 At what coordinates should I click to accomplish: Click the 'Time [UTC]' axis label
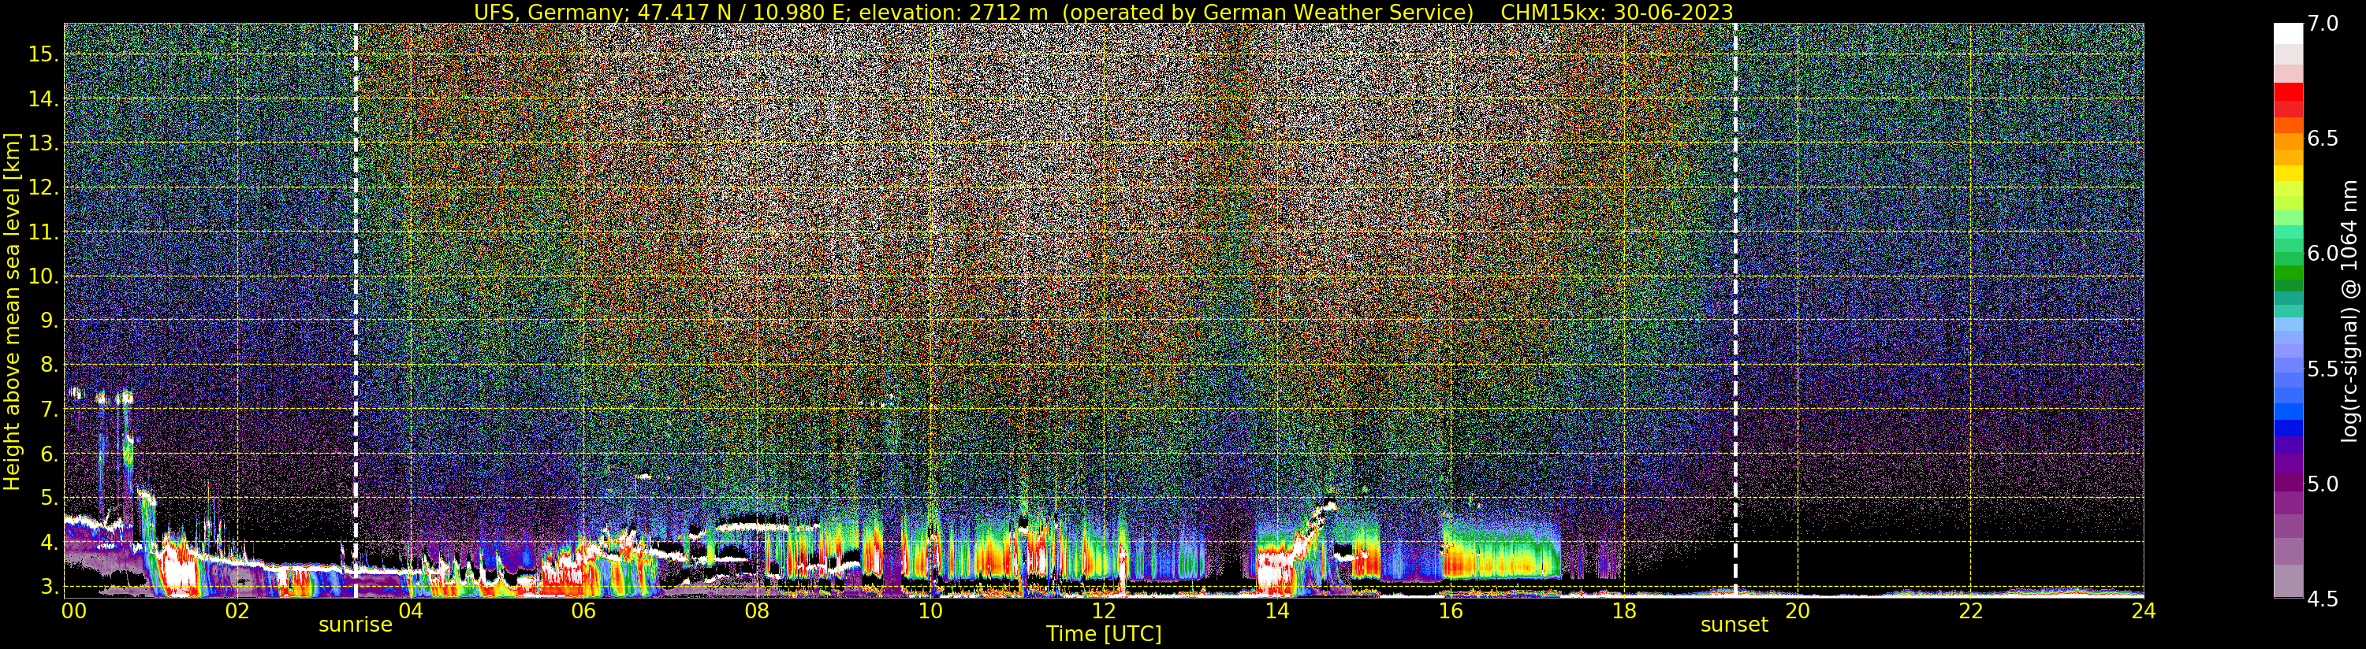pos(1104,634)
